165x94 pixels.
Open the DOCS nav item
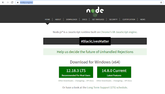tap(85, 19)
